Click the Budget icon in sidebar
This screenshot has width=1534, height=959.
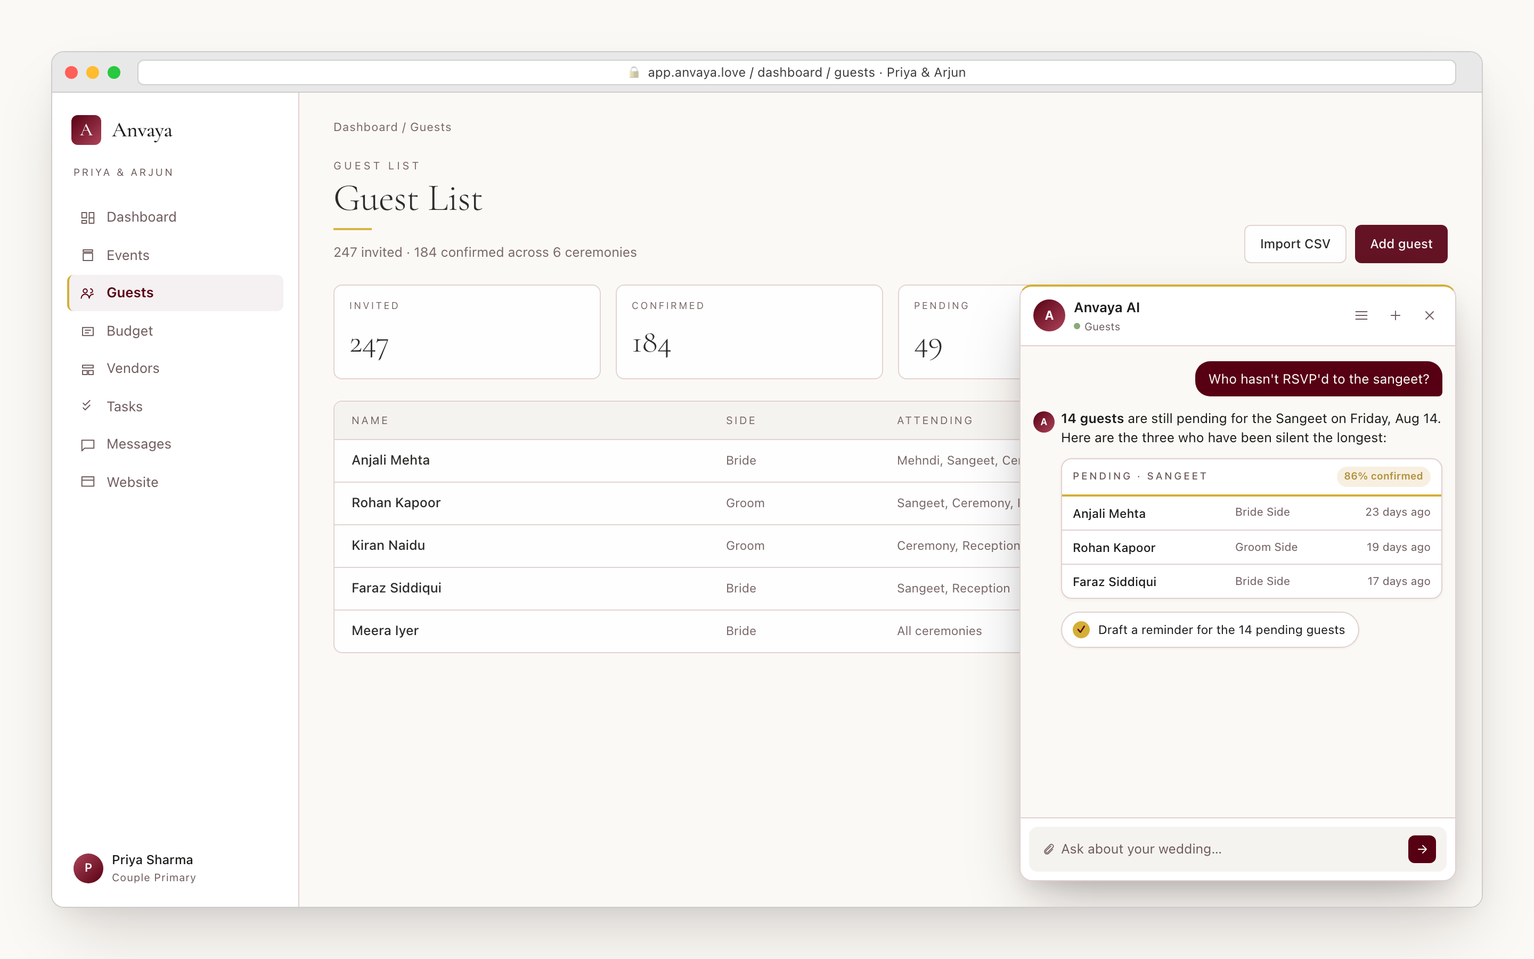point(87,331)
